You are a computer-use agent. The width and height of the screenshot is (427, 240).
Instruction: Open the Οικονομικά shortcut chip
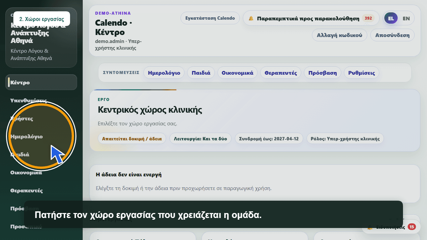(x=238, y=73)
